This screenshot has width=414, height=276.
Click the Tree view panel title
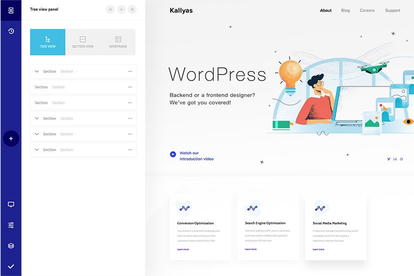pyautogui.click(x=44, y=9)
